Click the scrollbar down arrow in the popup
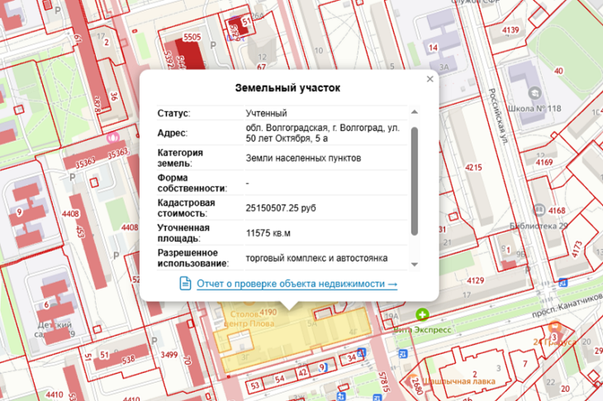 [x=414, y=264]
